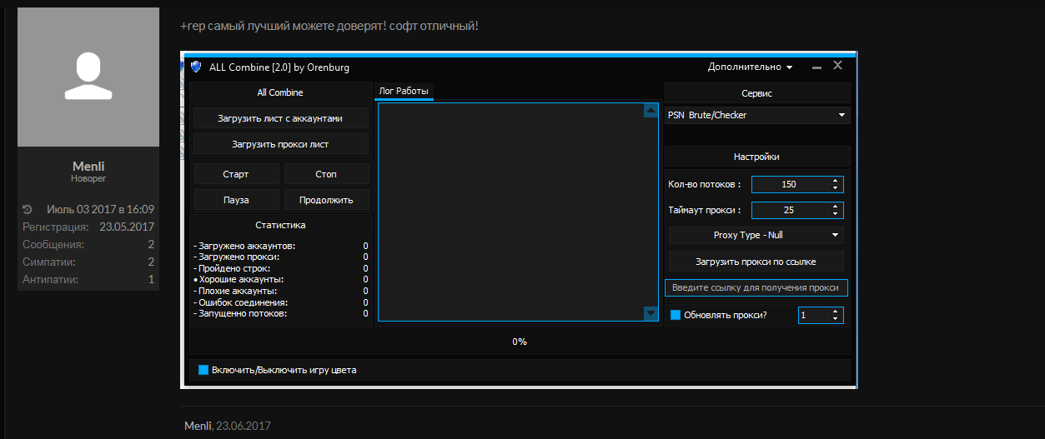
Task: Click the Симпатии count in user info
Action: 151,262
